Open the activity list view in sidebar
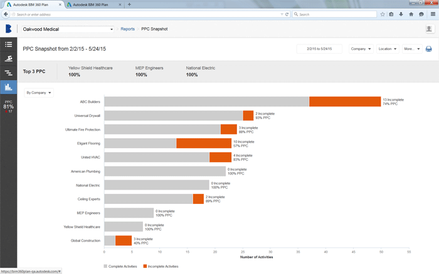This screenshot has width=439, height=274. (x=8, y=44)
